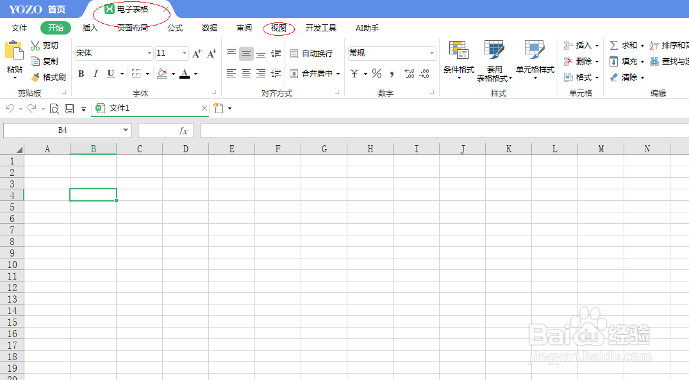Click the Copy icon
Viewport: 689px width, 380px height.
coord(36,61)
